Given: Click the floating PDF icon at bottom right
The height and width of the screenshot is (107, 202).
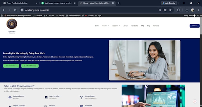Looking at the screenshot, I should click(195, 101).
